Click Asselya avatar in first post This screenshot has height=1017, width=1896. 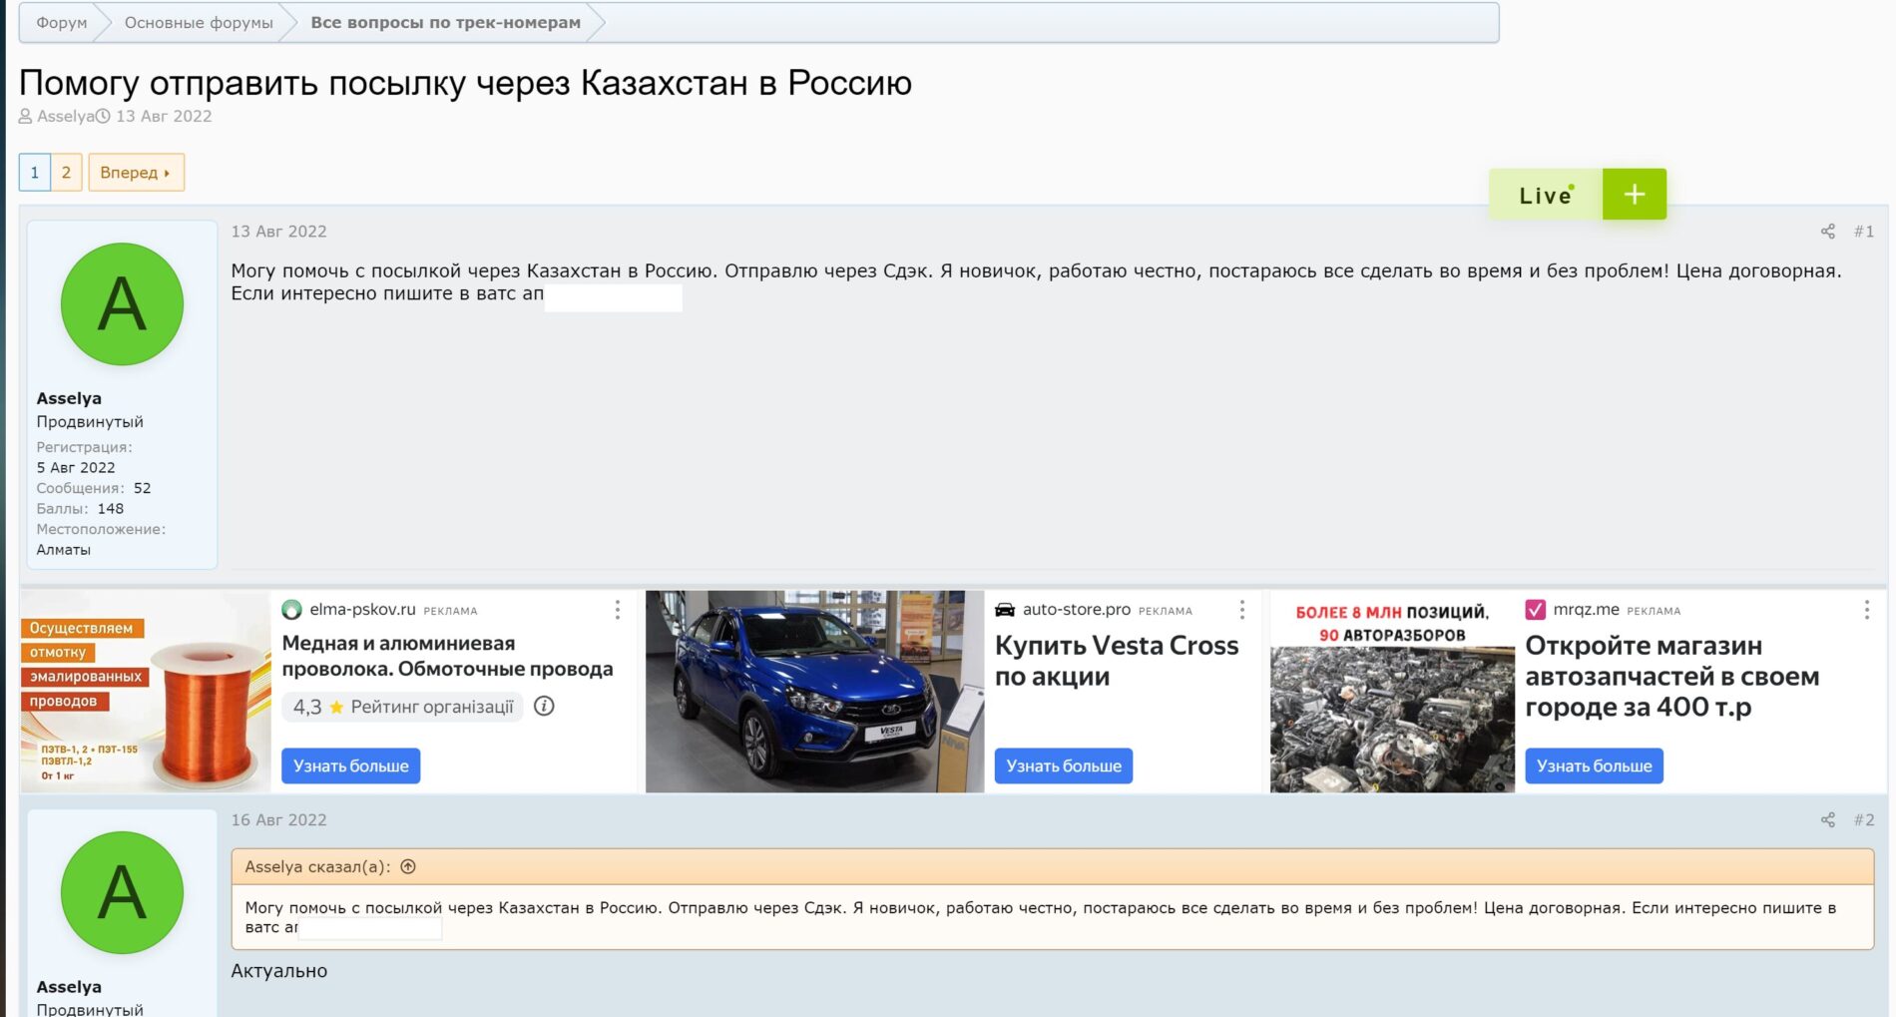click(122, 304)
